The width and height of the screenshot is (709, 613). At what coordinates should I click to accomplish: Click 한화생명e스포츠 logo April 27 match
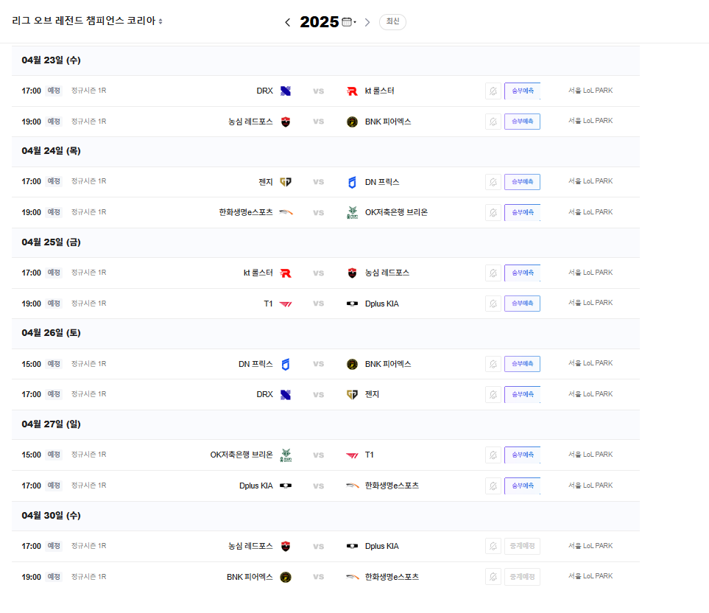(x=352, y=486)
